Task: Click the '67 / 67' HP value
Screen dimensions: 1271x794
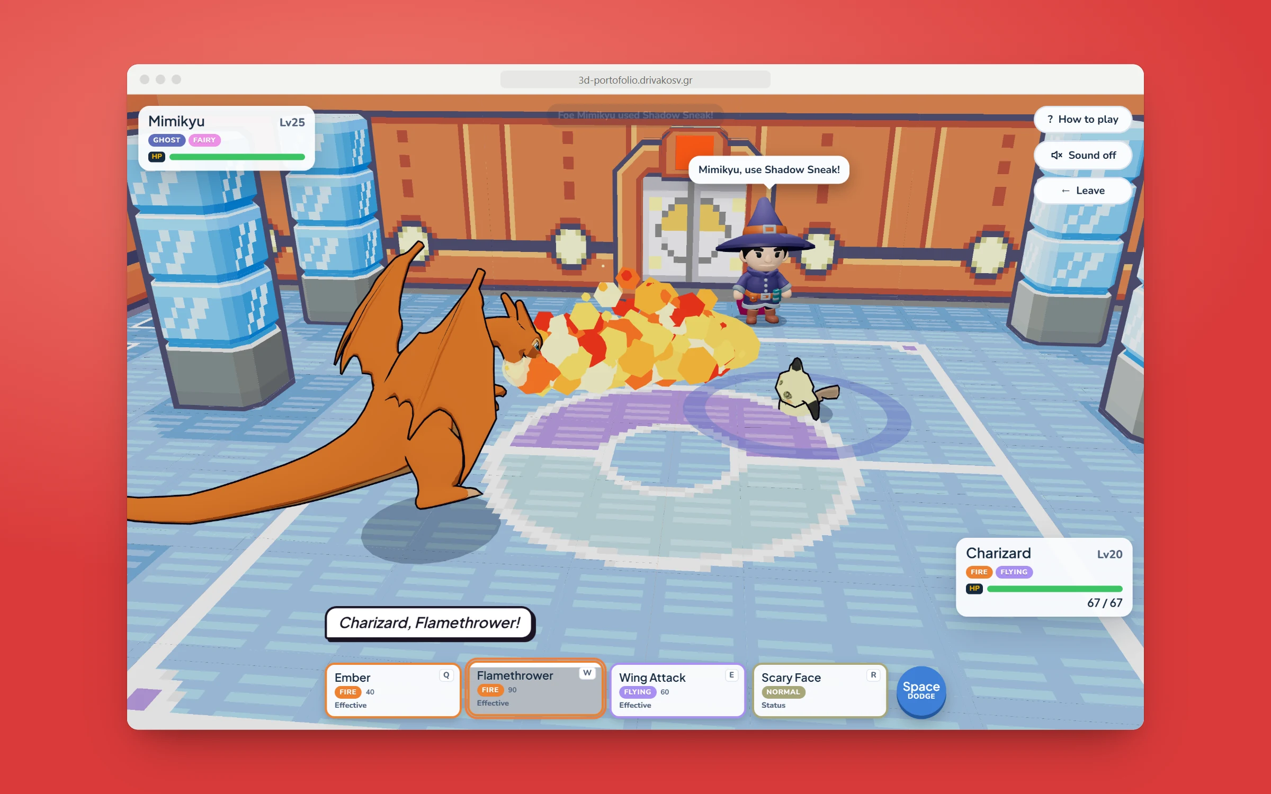Action: 1104,603
